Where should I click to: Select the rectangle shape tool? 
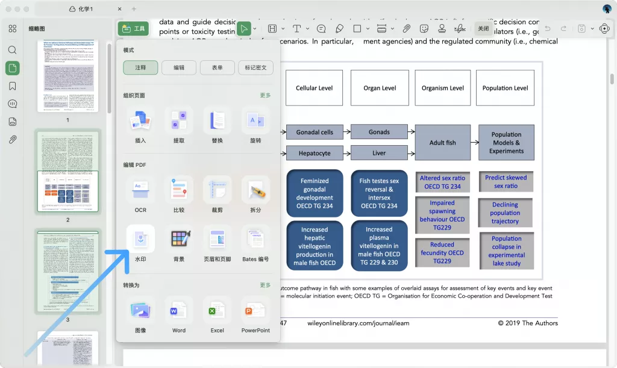(357, 28)
